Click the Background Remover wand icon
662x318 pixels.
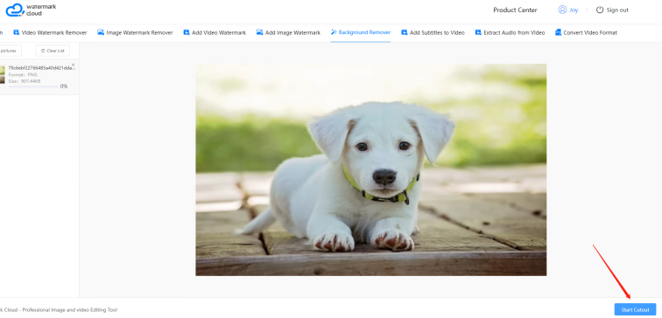tap(334, 32)
